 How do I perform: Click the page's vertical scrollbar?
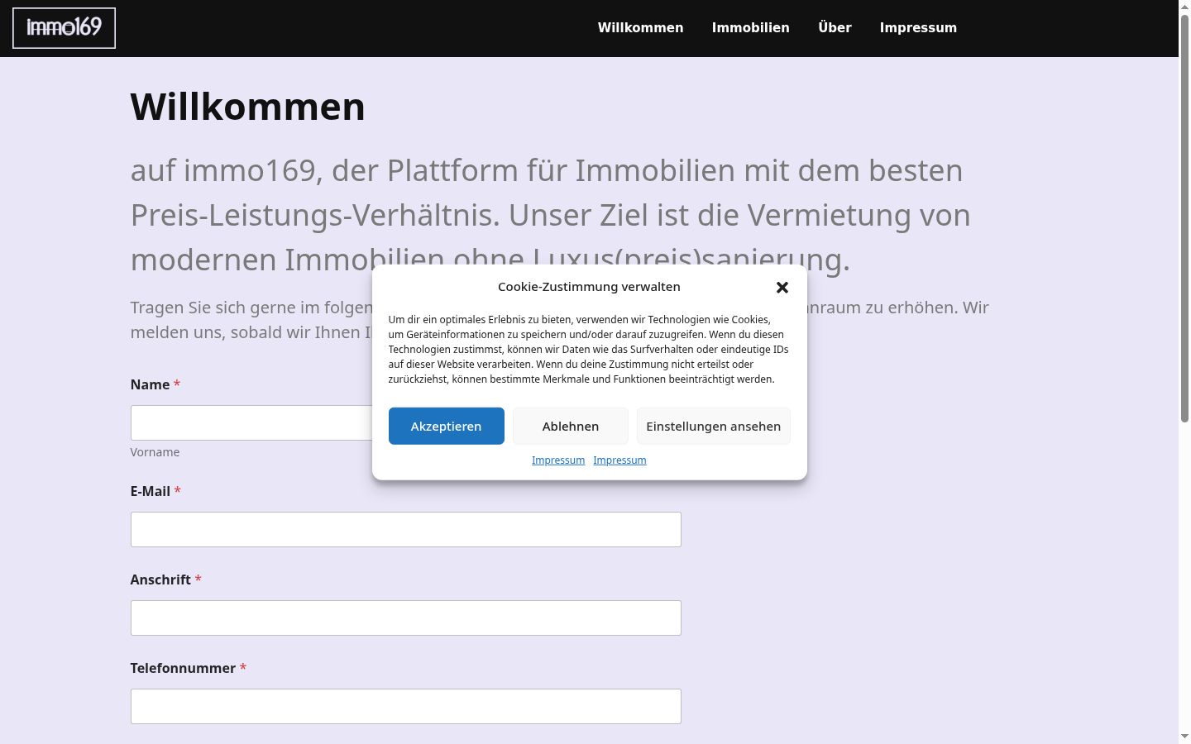(x=1184, y=219)
